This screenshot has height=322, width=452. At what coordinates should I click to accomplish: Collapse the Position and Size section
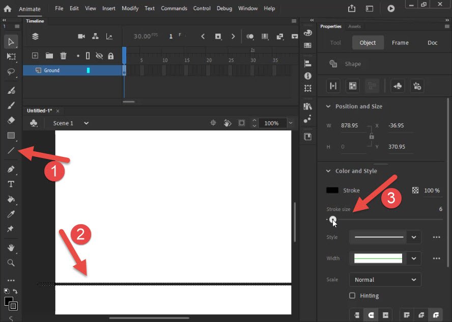(x=328, y=106)
